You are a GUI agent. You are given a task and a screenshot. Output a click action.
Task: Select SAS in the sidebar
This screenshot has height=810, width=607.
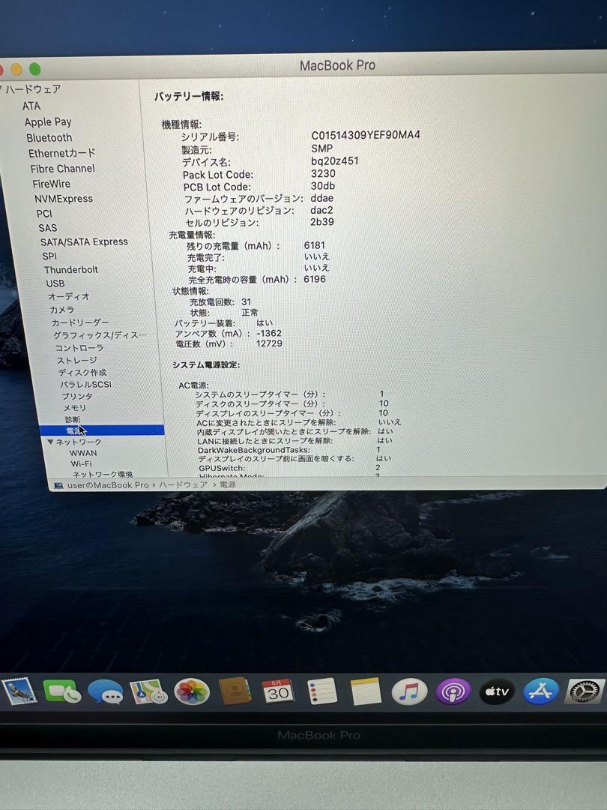click(x=47, y=228)
